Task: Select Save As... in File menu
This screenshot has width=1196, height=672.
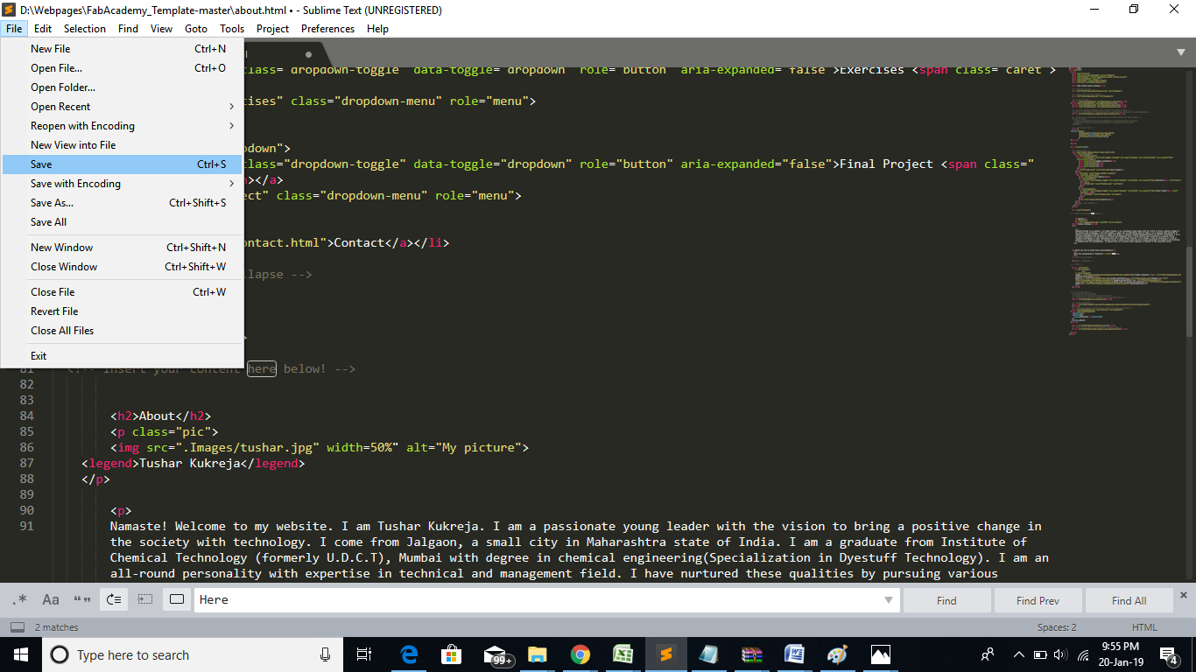Action: coord(52,203)
